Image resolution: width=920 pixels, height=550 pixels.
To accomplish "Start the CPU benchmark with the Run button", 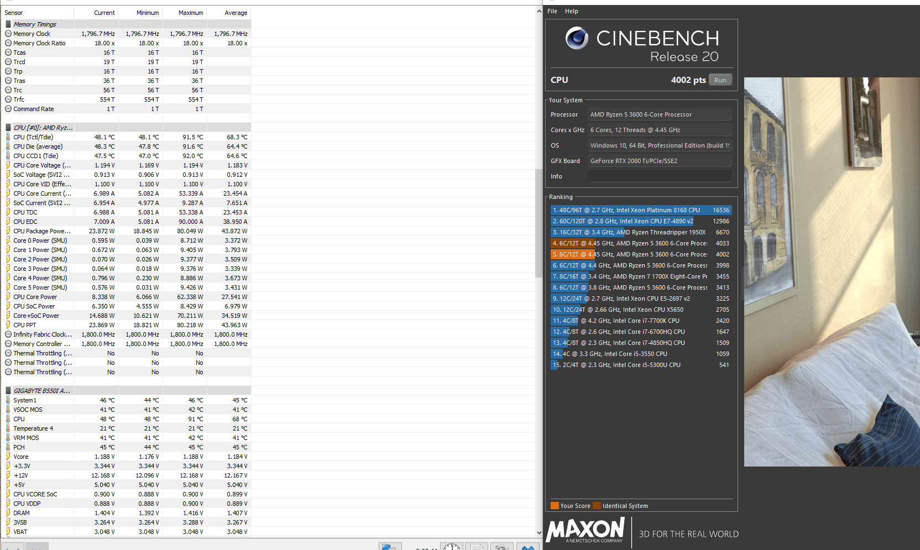I will pos(720,80).
